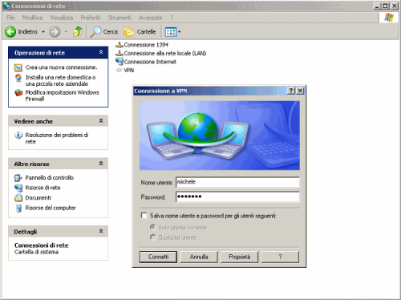Open Pannello di controllo link
Screen dimensions: 401x300
point(50,178)
